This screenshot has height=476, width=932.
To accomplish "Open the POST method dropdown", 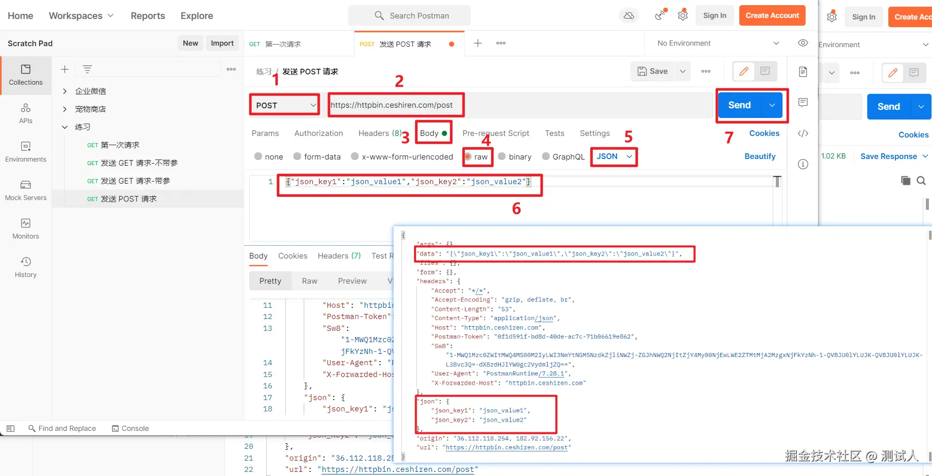I will click(285, 105).
